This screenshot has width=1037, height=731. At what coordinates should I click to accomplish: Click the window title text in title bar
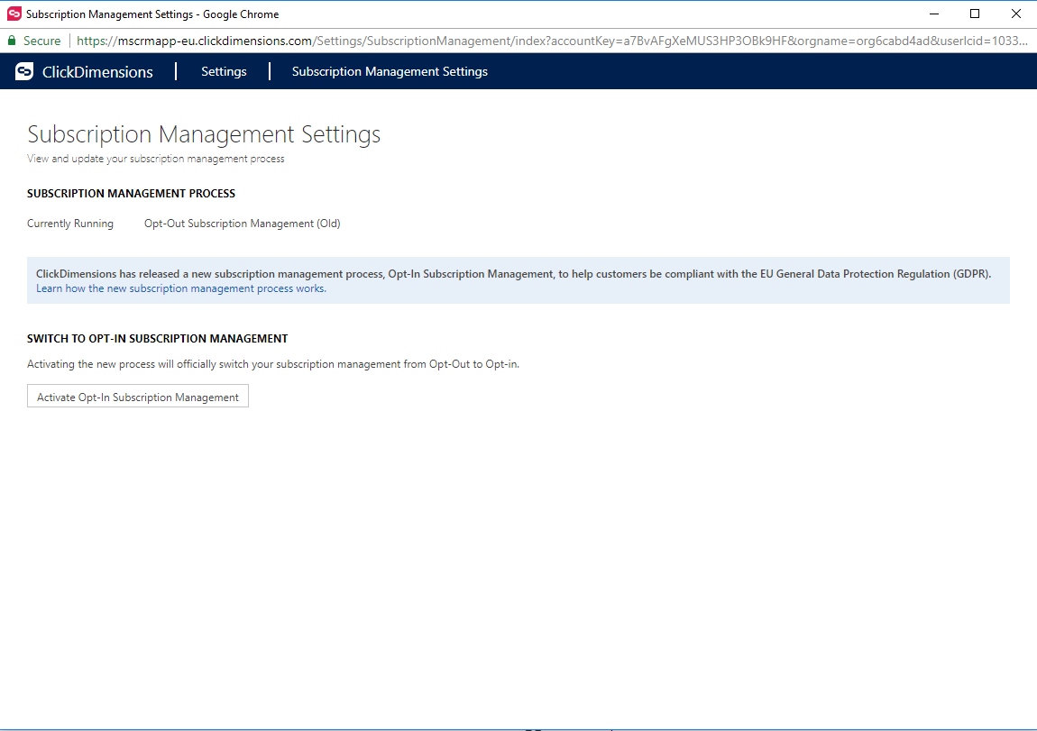click(x=152, y=14)
